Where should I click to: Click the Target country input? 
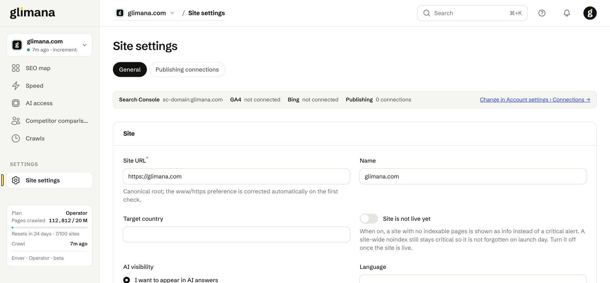click(237, 234)
